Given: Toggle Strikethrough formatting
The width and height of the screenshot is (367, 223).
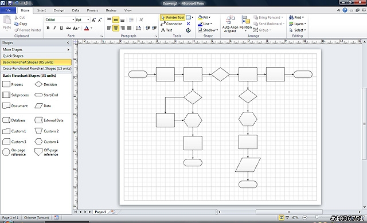Looking at the screenshot, I should (x=68, y=28).
